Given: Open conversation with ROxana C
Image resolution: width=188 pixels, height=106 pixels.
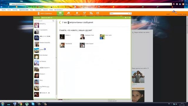Looking at the screenshot, I should (x=44, y=76).
